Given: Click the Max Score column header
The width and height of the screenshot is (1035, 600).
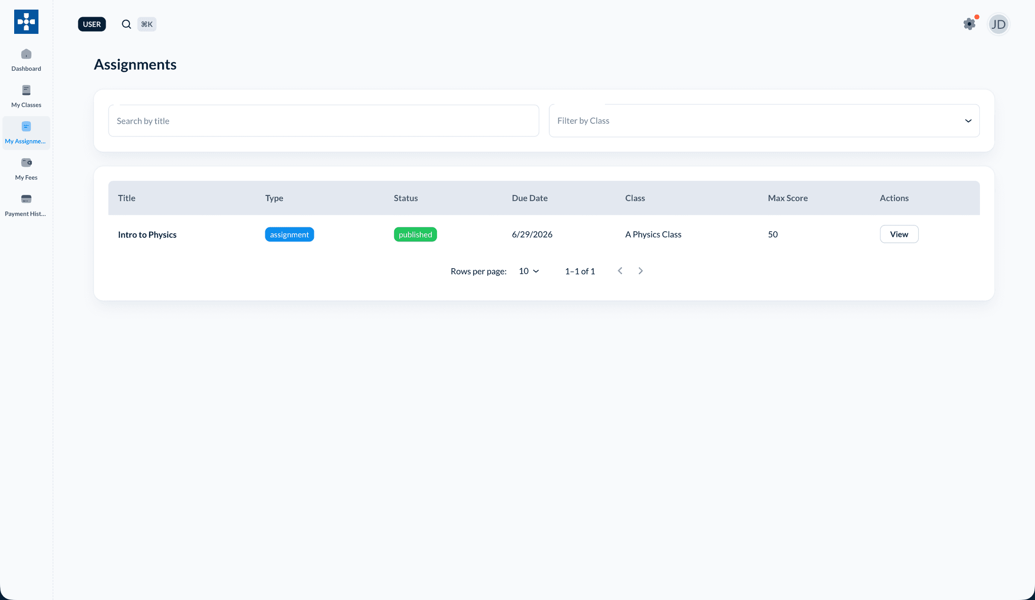Looking at the screenshot, I should [x=787, y=198].
